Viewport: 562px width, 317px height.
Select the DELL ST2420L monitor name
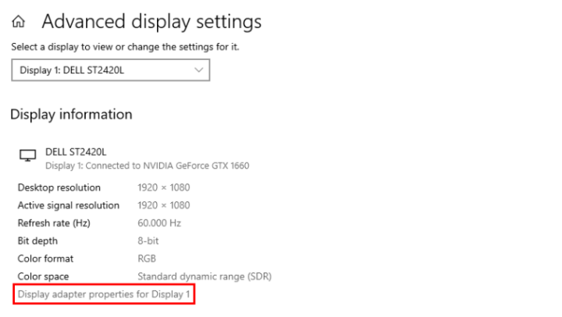(x=76, y=151)
